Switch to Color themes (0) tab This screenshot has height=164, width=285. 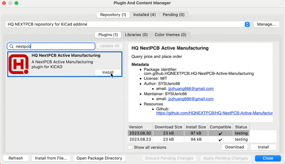pyautogui.click(x=170, y=35)
